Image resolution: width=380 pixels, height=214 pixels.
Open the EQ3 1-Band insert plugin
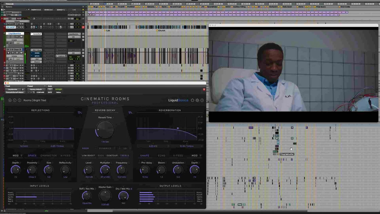click(x=37, y=50)
